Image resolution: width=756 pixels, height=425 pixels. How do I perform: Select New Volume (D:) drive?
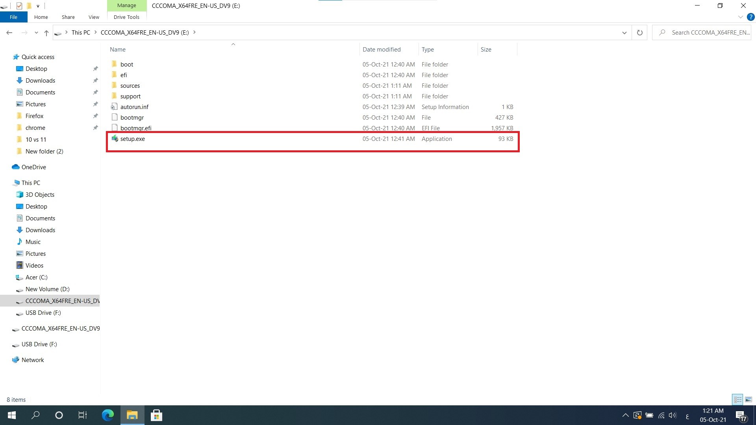47,289
